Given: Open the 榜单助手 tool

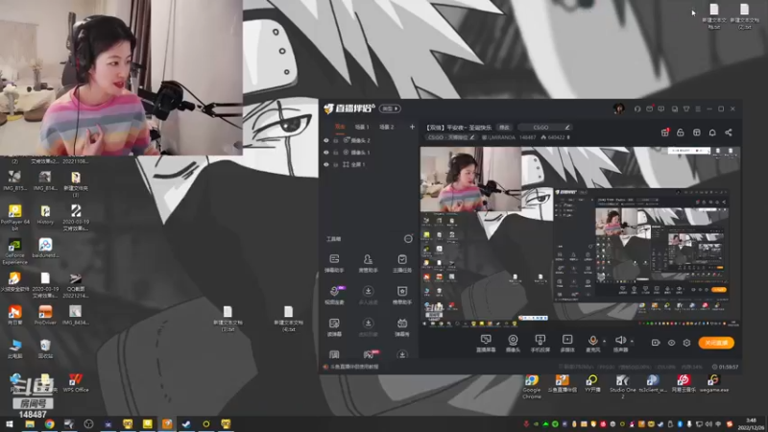Looking at the screenshot, I should pos(402,295).
